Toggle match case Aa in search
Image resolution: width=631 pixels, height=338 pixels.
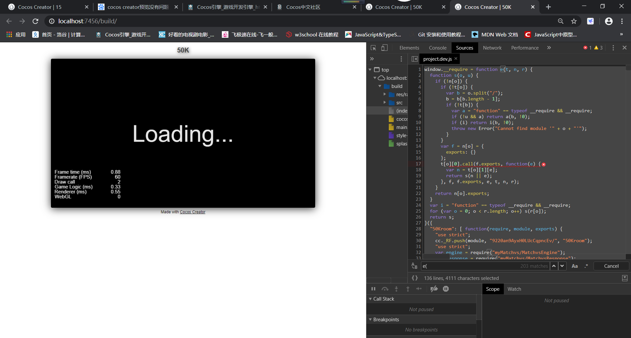click(574, 266)
